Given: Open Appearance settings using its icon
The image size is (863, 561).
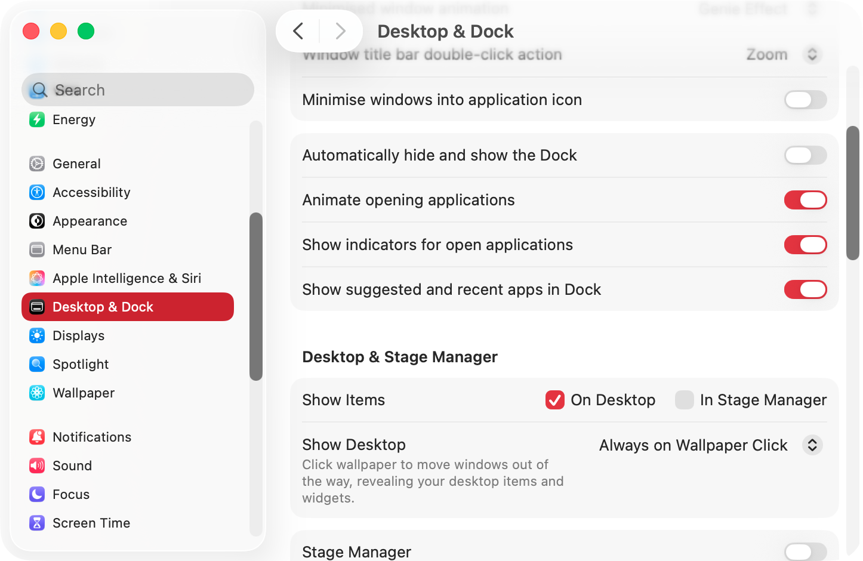Looking at the screenshot, I should [x=37, y=221].
